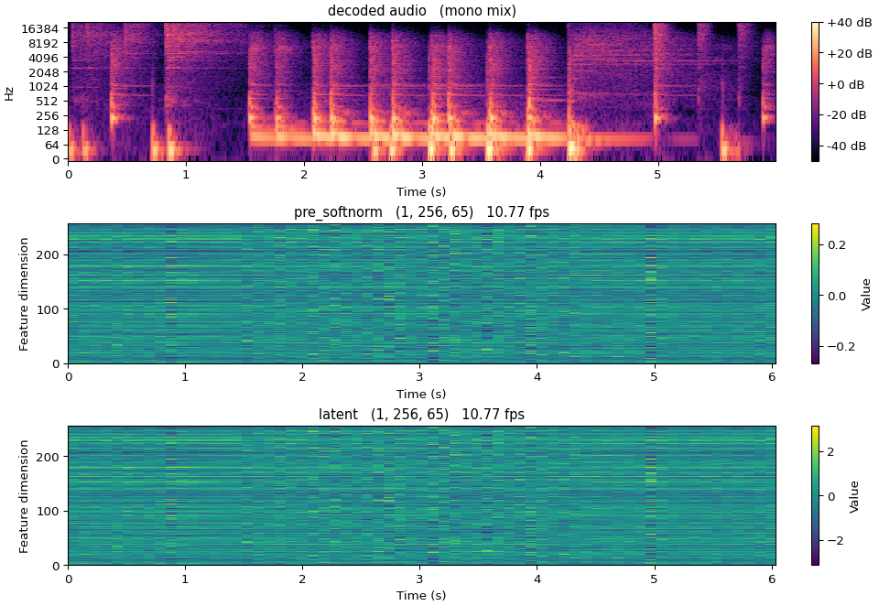Select the 4096 frequency tick label

pyautogui.click(x=43, y=58)
